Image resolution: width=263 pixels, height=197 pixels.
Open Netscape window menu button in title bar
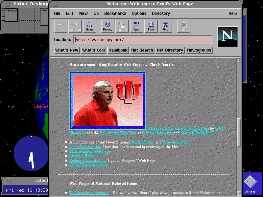tap(55, 4)
